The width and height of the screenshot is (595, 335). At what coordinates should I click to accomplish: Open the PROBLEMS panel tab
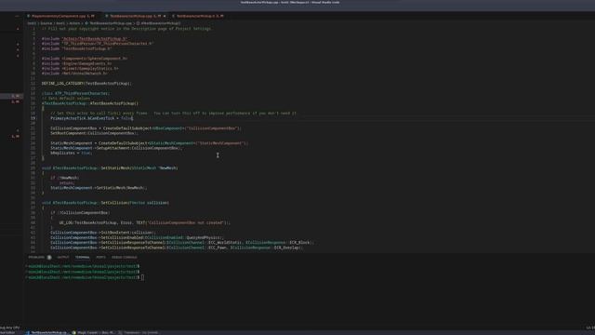click(x=36, y=257)
